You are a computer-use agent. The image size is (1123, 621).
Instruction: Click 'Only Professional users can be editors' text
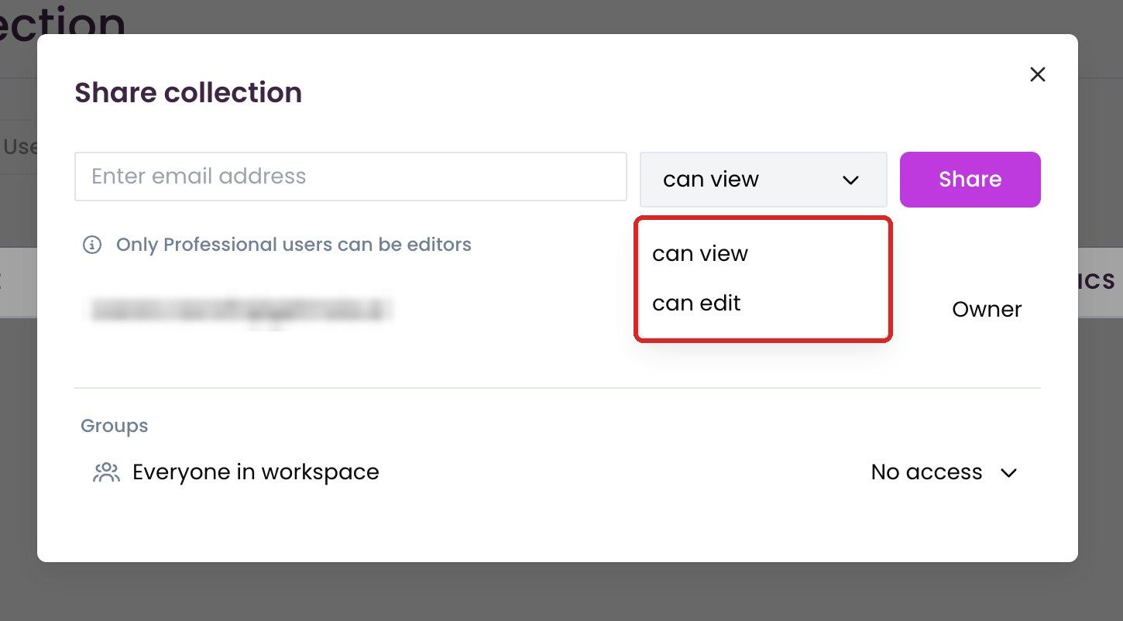point(294,245)
